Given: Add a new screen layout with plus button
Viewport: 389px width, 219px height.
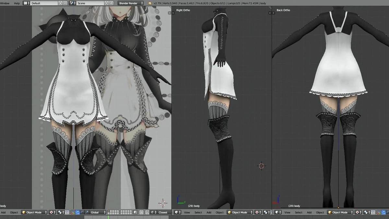Looking at the screenshot, I should [60, 3].
